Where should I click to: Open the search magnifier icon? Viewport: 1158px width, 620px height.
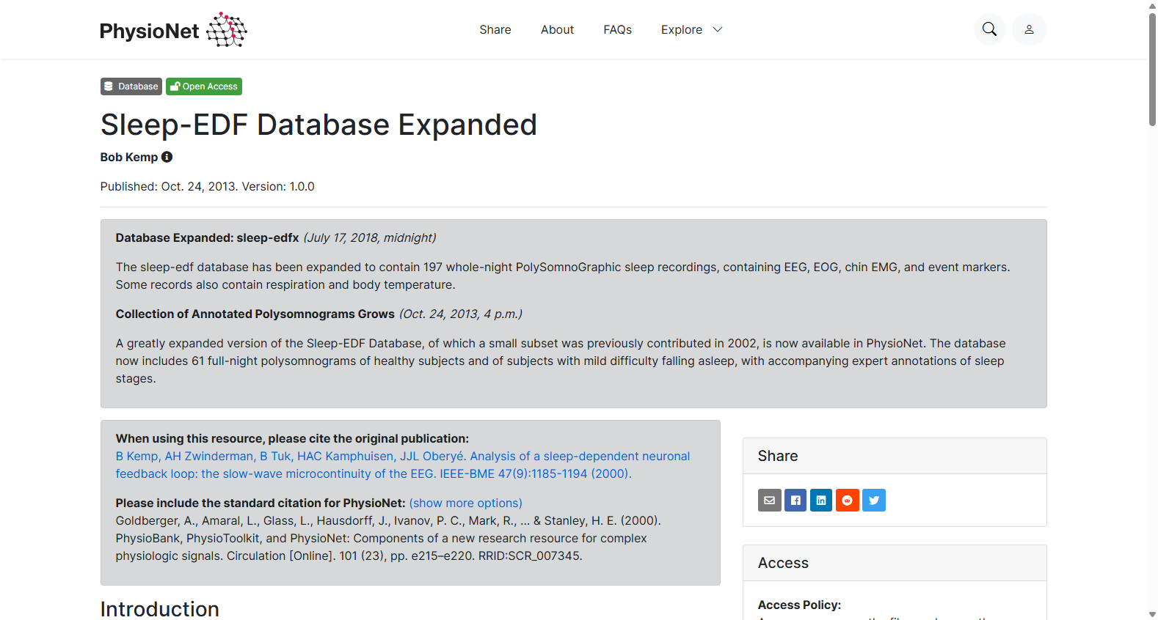click(989, 29)
